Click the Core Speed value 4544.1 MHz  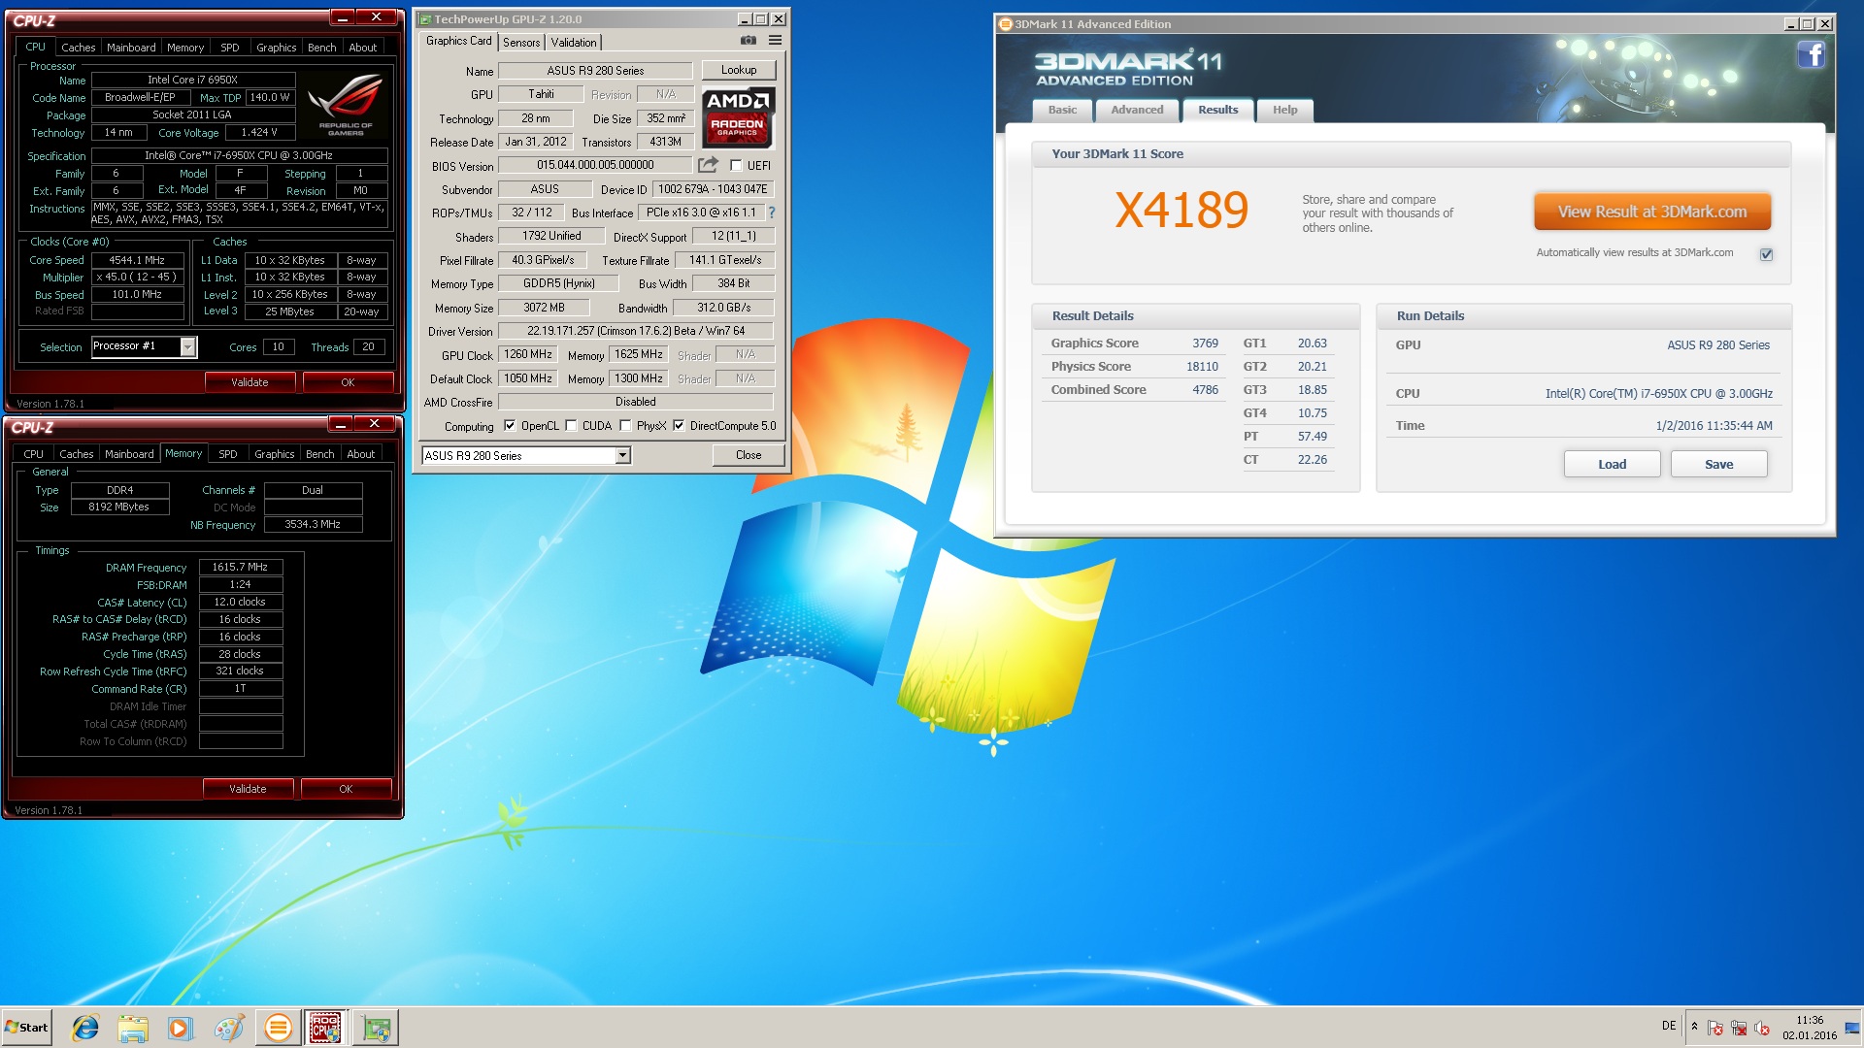(137, 260)
